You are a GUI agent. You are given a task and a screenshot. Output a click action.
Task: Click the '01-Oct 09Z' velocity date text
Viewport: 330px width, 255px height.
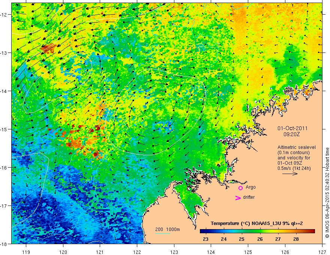(x=289, y=163)
